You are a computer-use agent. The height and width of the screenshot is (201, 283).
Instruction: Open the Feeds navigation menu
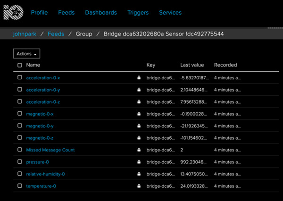(x=66, y=13)
